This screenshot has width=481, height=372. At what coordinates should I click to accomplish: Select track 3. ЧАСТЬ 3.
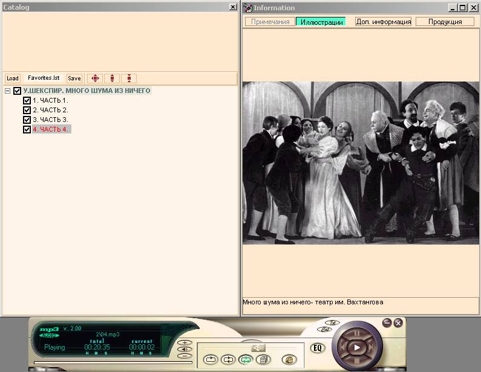(x=50, y=120)
